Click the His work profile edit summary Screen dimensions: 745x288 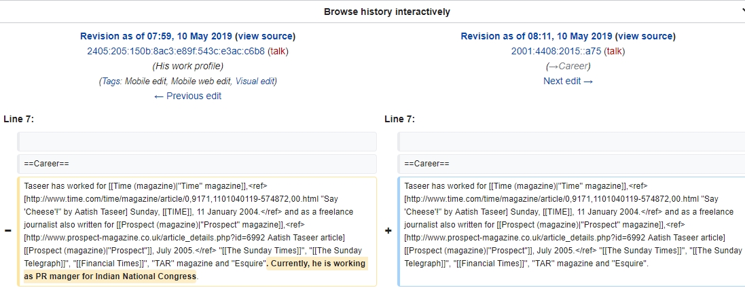click(187, 66)
